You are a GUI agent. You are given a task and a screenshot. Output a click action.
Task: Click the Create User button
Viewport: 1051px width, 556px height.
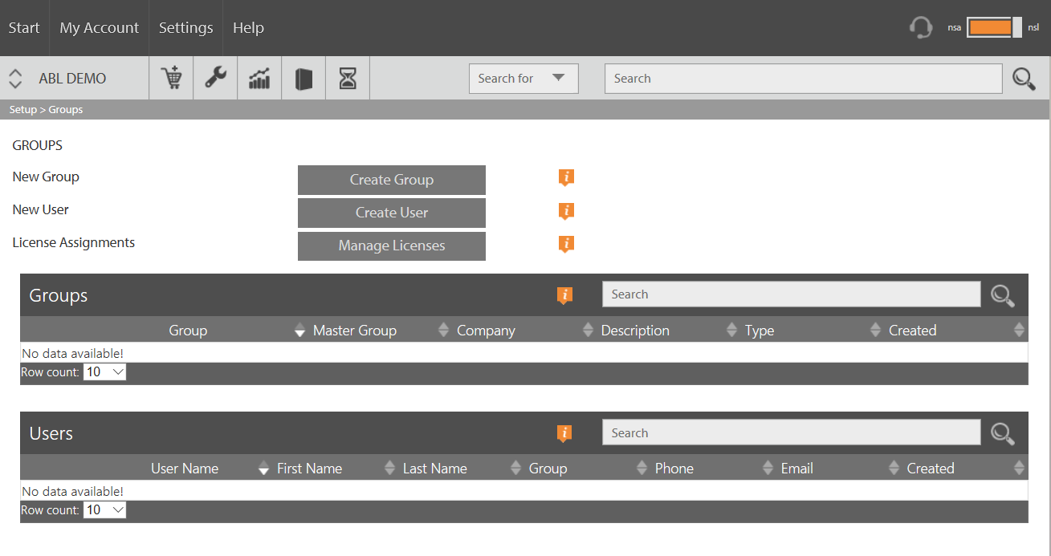click(392, 213)
